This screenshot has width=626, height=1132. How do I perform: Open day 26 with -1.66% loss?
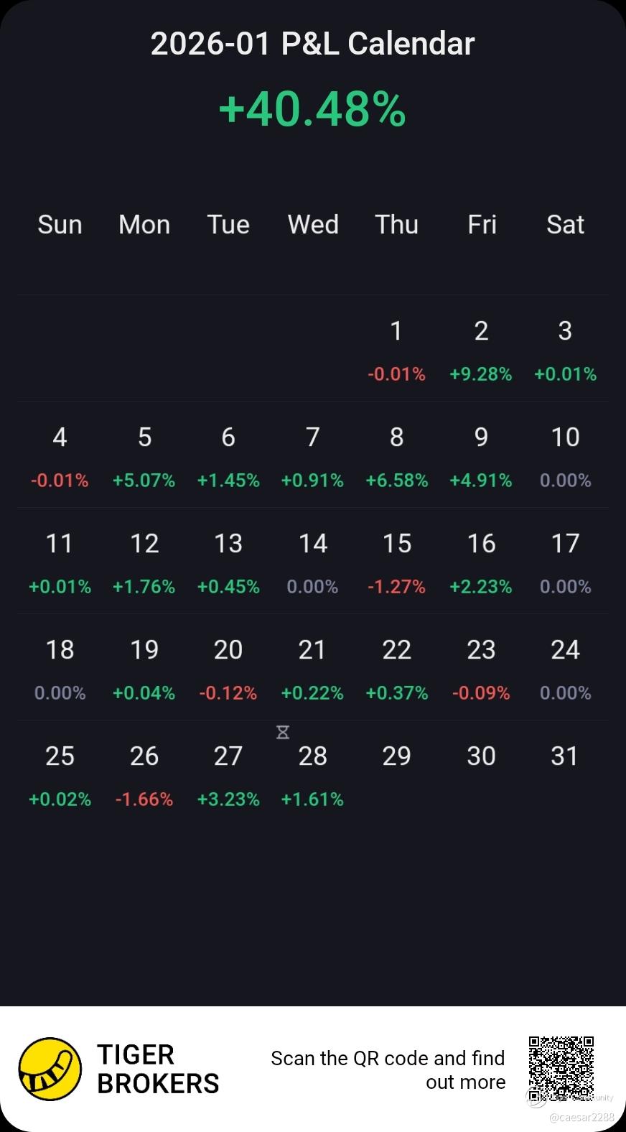click(144, 776)
